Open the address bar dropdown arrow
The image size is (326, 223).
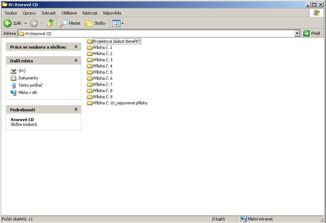coord(297,33)
